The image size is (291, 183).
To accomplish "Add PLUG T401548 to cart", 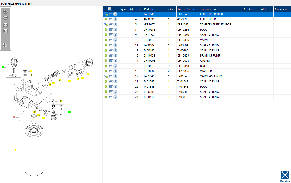I will (x=111, y=87).
